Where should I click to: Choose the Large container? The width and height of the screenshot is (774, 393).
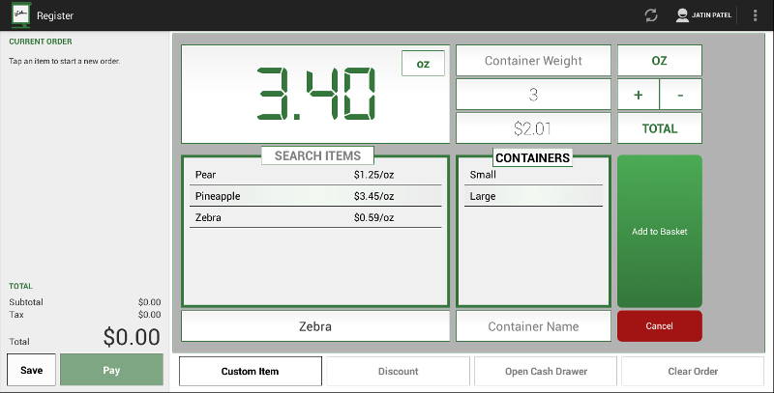533,196
